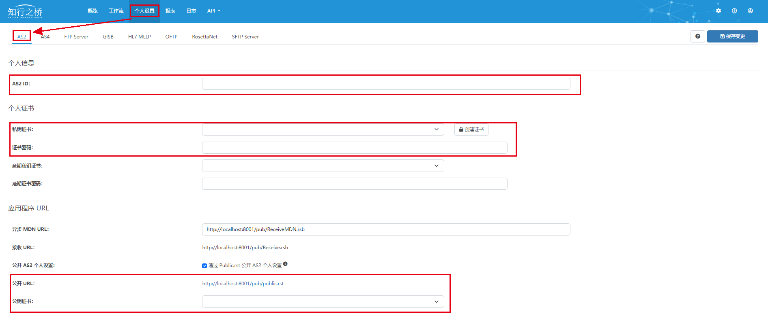768x314 pixels.
Task: Click the help question mark icon in header
Action: [734, 11]
